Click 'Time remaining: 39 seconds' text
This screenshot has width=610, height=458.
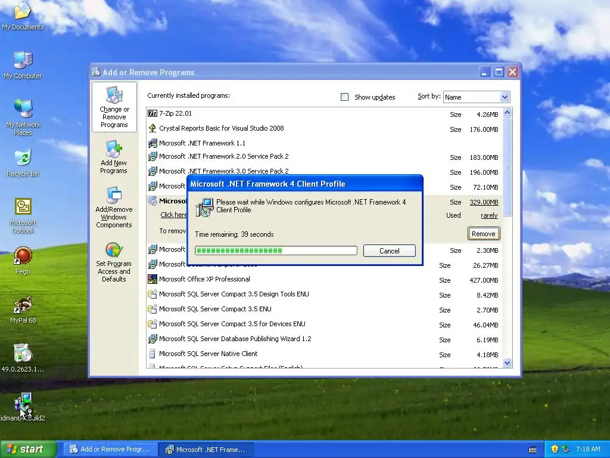pyautogui.click(x=234, y=234)
